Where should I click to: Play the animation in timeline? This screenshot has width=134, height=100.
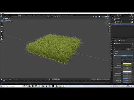coord(57,79)
